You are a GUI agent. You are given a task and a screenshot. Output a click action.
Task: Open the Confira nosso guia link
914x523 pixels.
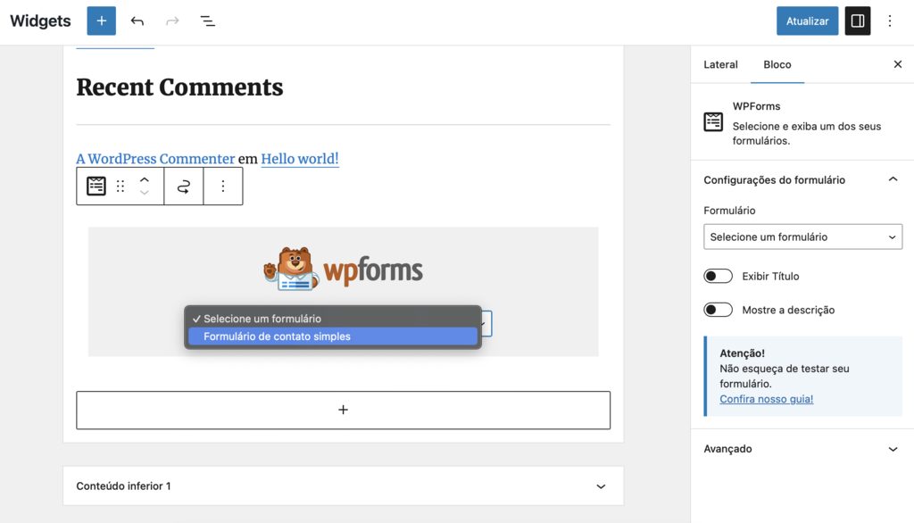point(766,399)
